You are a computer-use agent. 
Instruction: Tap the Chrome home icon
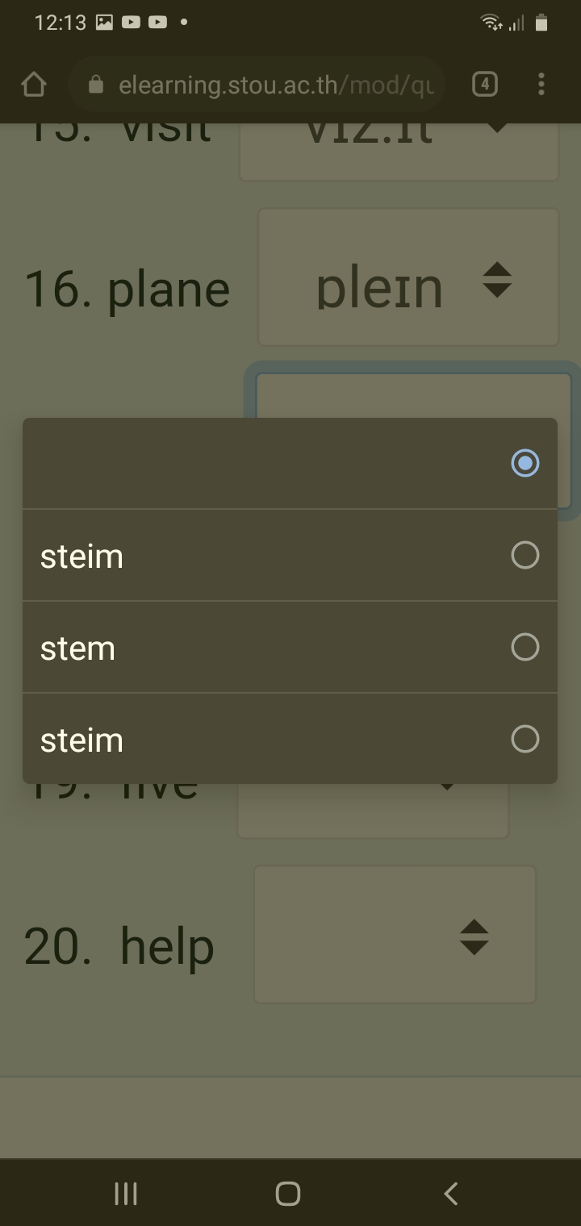[33, 84]
